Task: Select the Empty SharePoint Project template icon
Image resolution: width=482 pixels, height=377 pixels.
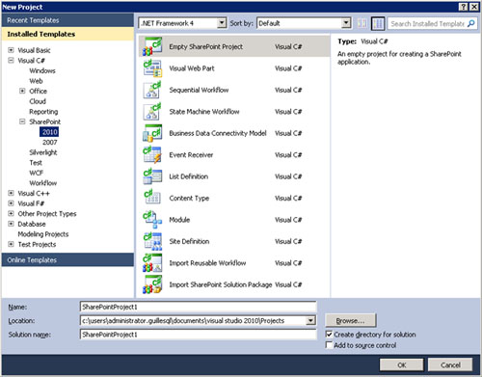Action: pyautogui.click(x=152, y=46)
